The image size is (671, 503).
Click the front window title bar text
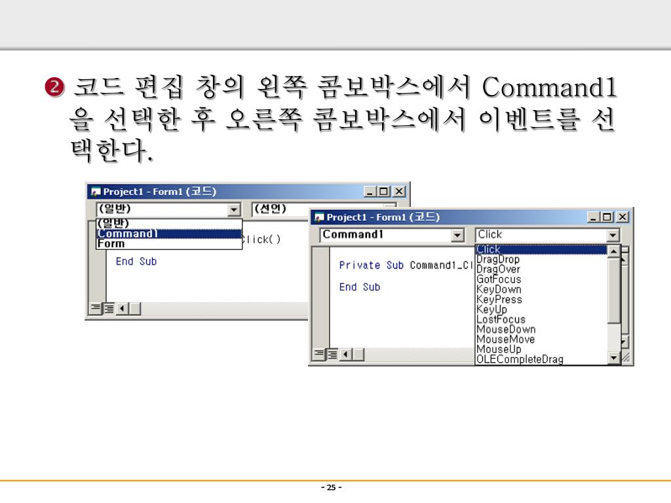(383, 217)
